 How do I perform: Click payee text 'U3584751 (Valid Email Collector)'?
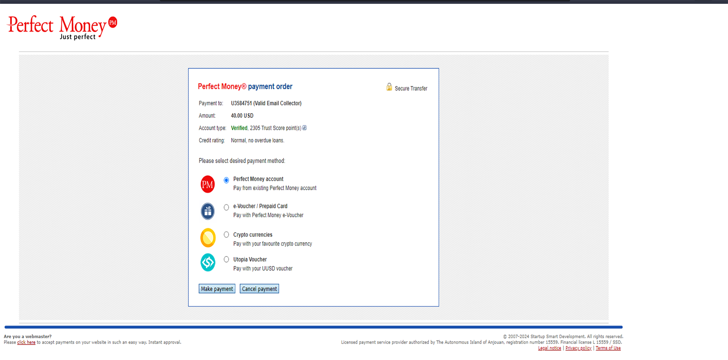tap(266, 103)
